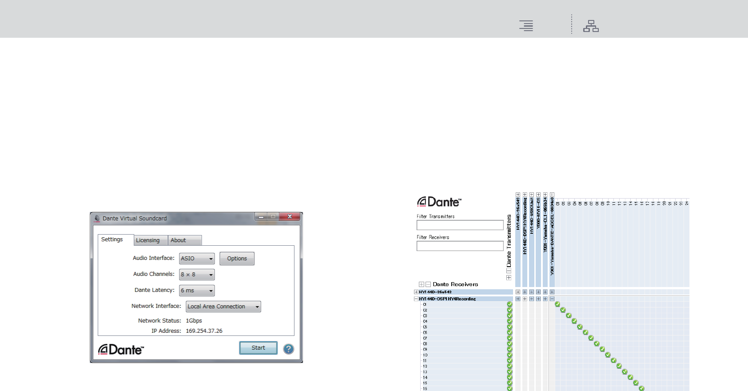Click status check icon beside receiver channel 14
The image size is (748, 391).
point(510,377)
